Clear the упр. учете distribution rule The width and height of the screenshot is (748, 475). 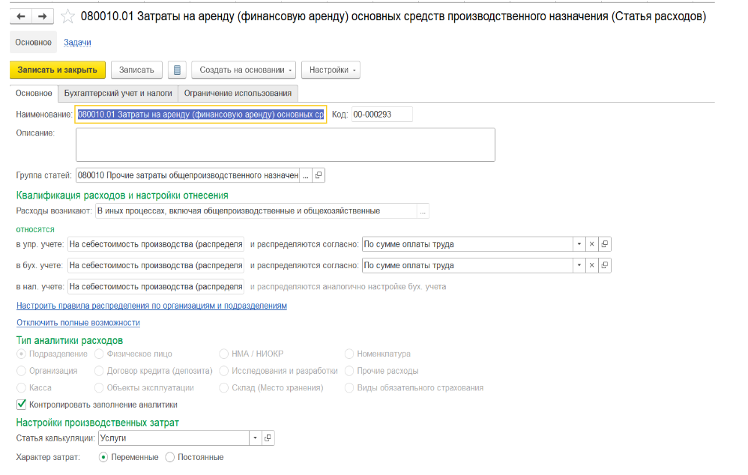point(591,244)
